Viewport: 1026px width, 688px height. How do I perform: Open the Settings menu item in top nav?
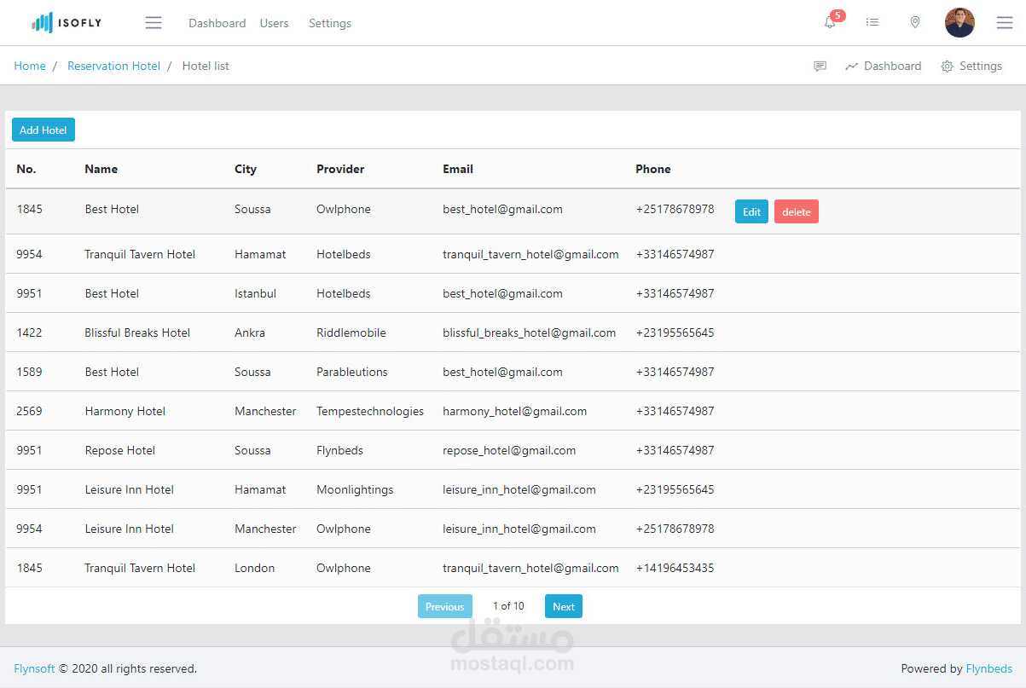pos(330,23)
